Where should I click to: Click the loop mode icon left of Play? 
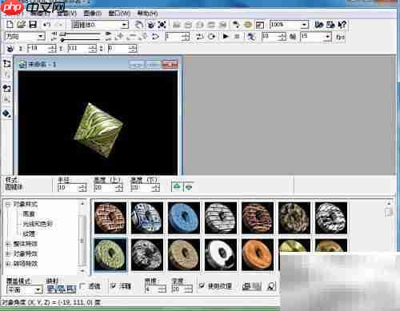(x=212, y=36)
